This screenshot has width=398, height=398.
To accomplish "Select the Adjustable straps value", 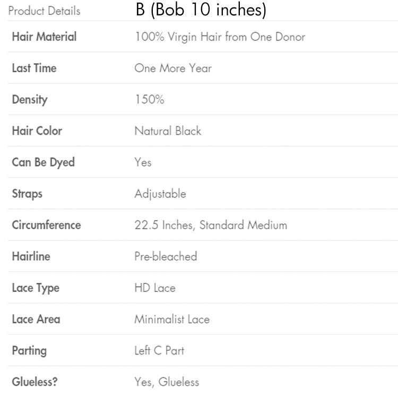I will click(160, 194).
